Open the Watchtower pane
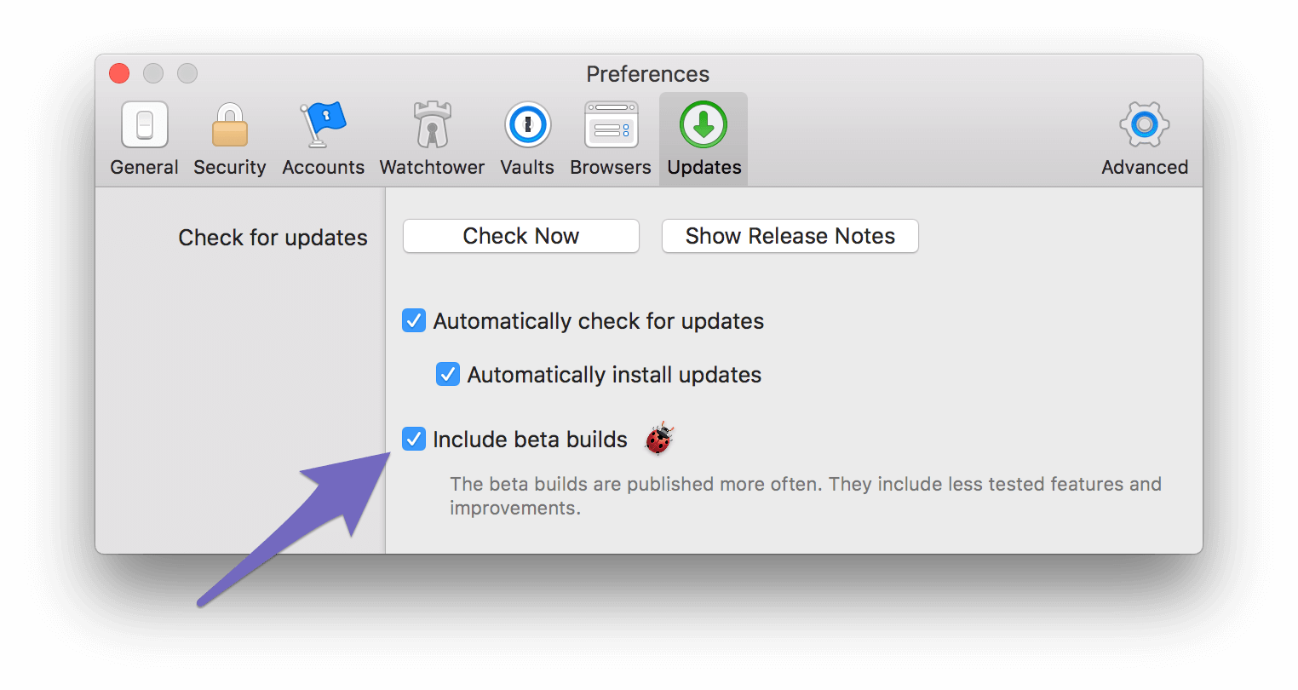This screenshot has height=690, width=1298. point(431,136)
